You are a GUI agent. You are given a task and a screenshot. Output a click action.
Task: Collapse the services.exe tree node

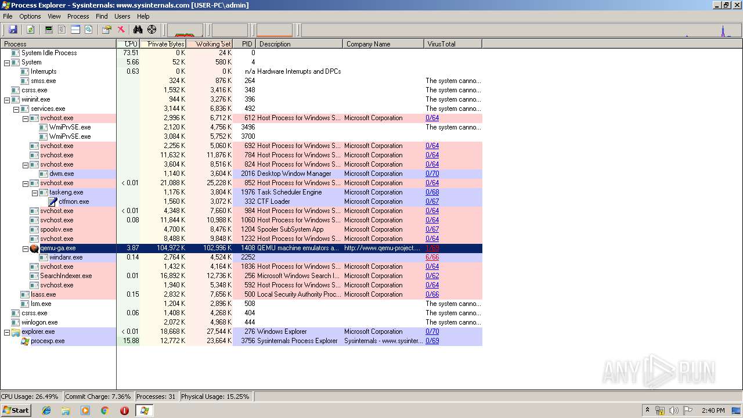[x=16, y=109]
